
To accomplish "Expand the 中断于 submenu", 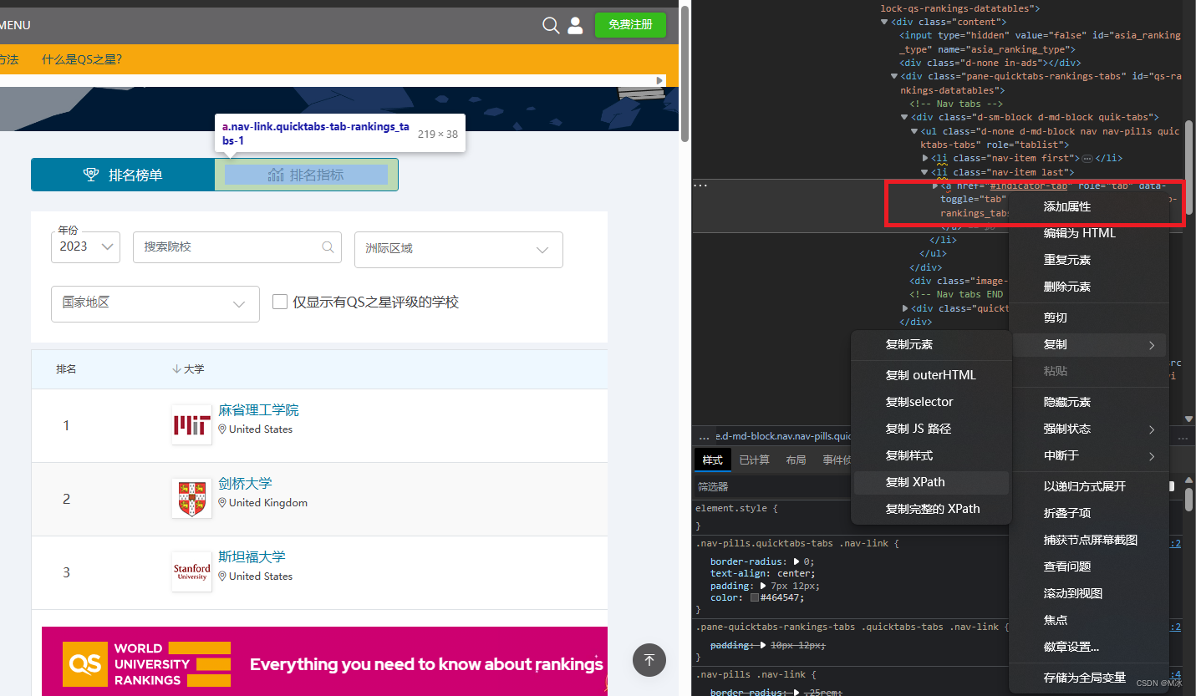I will 1087,455.
